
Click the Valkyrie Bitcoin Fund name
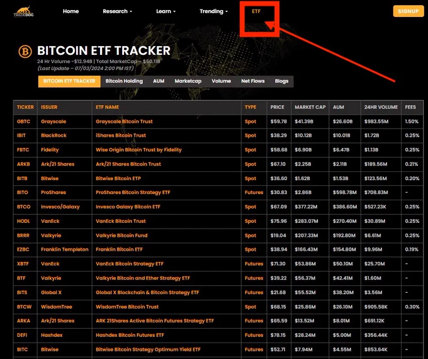[x=121, y=236]
